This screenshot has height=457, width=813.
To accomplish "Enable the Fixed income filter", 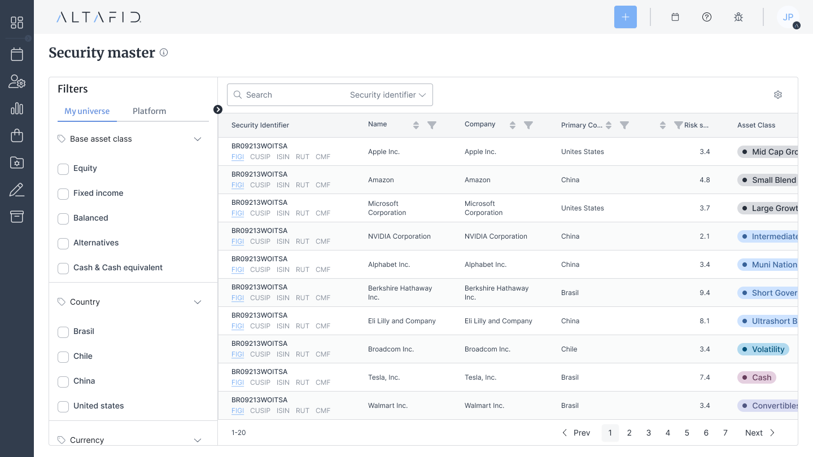I will click(63, 194).
